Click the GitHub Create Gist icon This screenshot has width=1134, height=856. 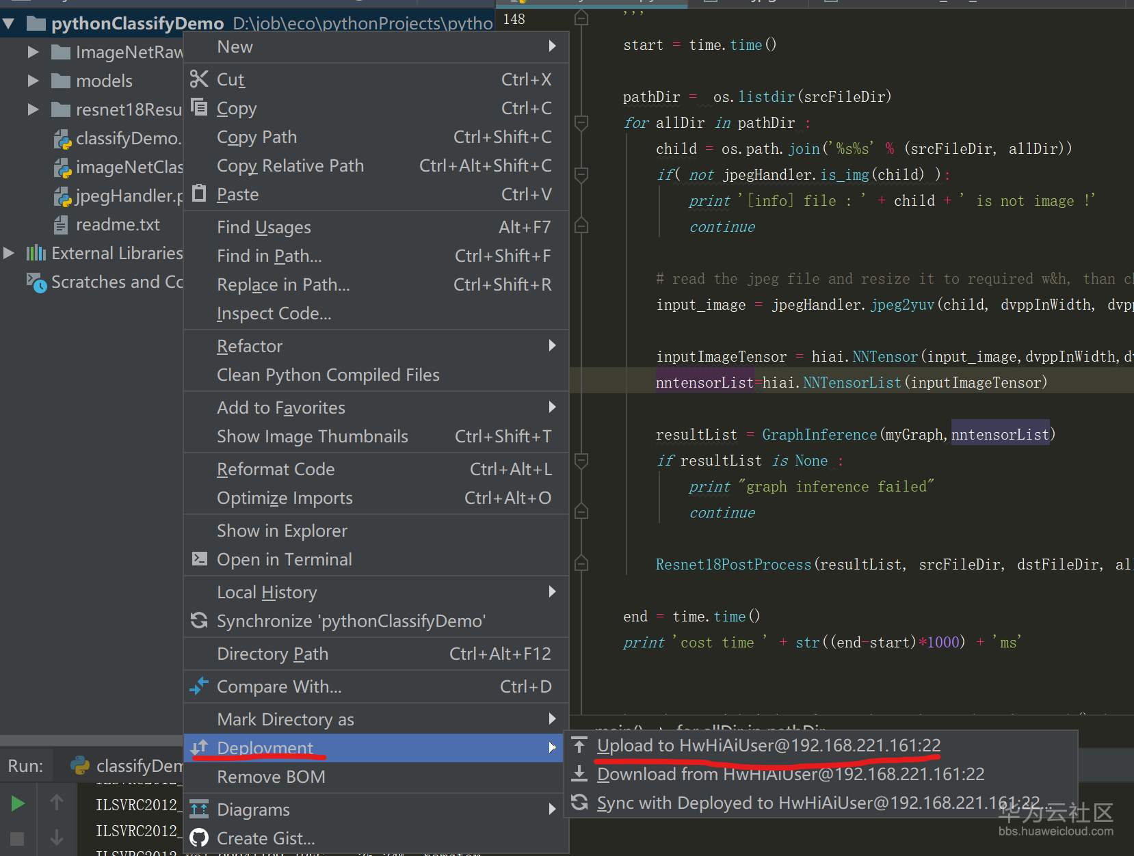pyautogui.click(x=199, y=838)
